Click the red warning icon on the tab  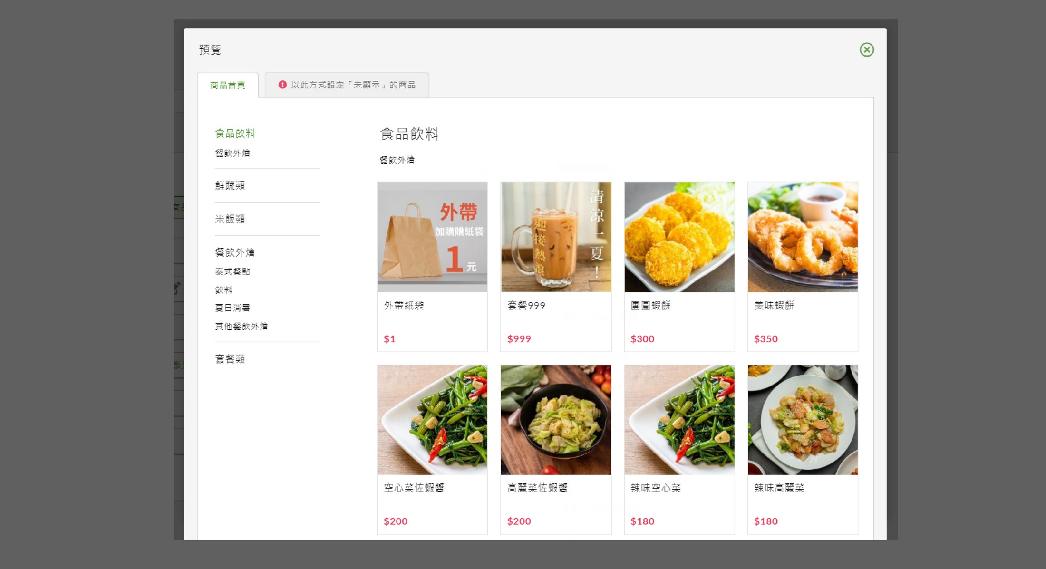point(282,85)
